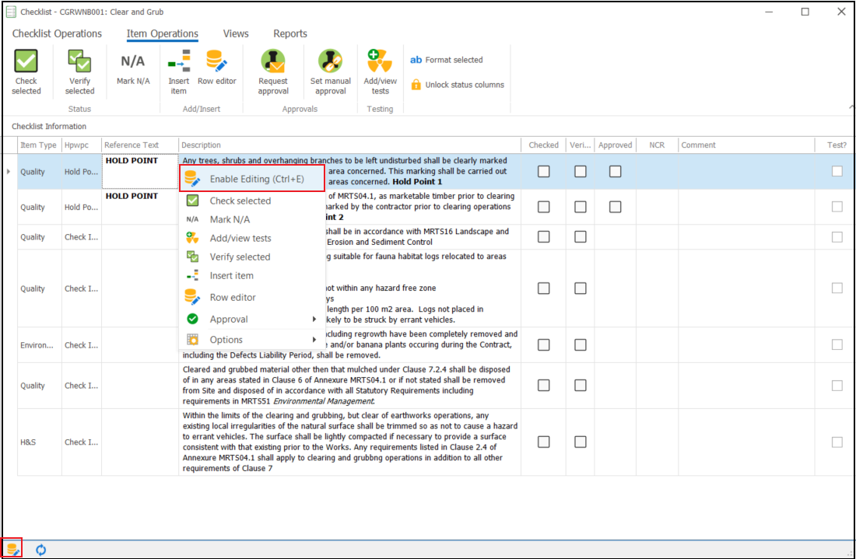The image size is (856, 559).
Task: Switch to the Checklist Operations tab
Action: pos(57,33)
